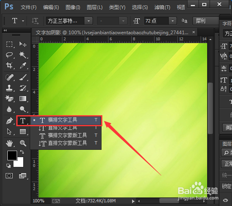Open the 字符 panel tab
Screen dimensions: 232x206
(x=227, y=24)
